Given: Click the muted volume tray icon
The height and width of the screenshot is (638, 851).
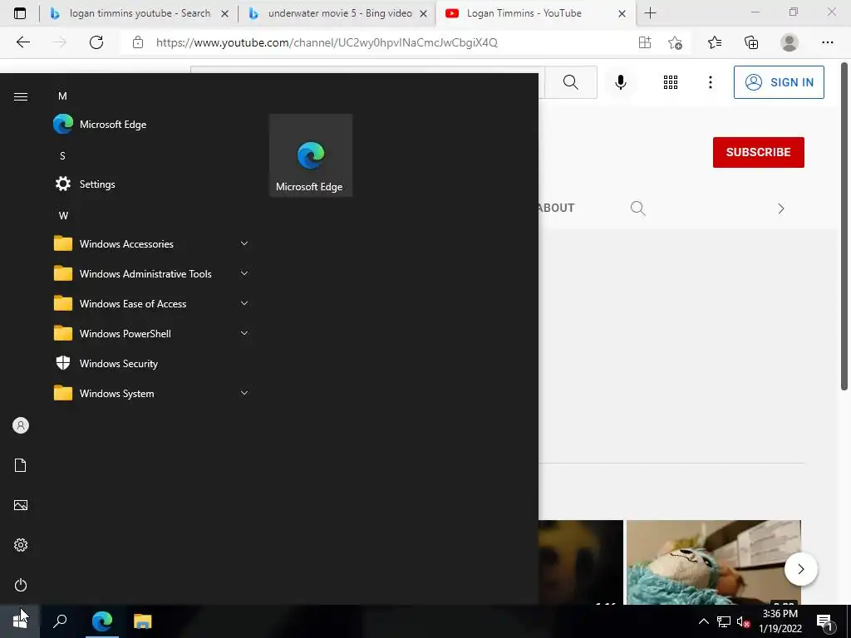Looking at the screenshot, I should click(743, 621).
